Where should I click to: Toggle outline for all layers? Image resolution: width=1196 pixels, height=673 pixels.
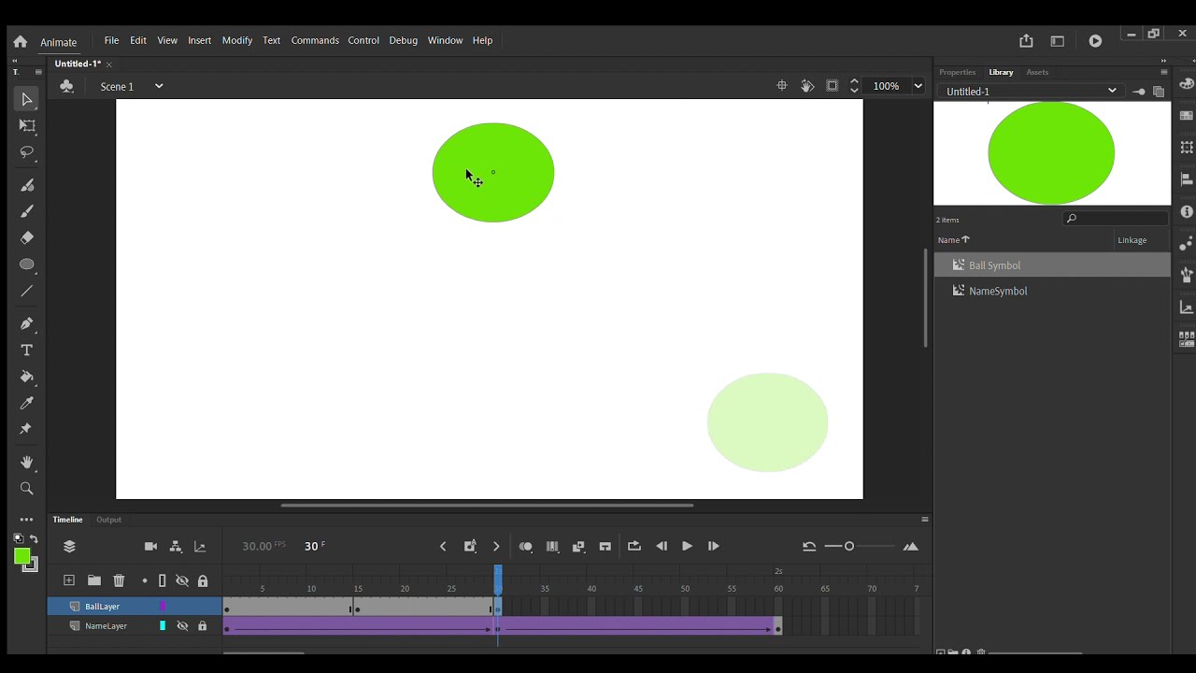pos(163,580)
